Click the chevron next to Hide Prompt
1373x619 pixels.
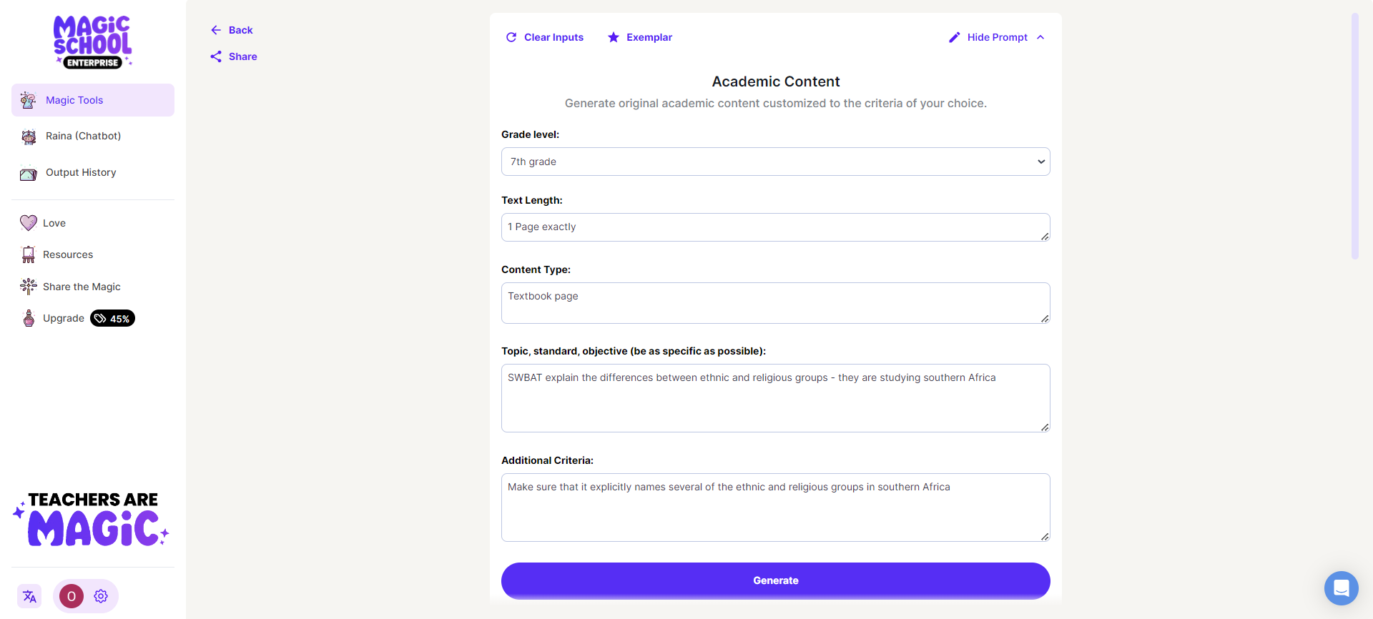(x=1040, y=37)
